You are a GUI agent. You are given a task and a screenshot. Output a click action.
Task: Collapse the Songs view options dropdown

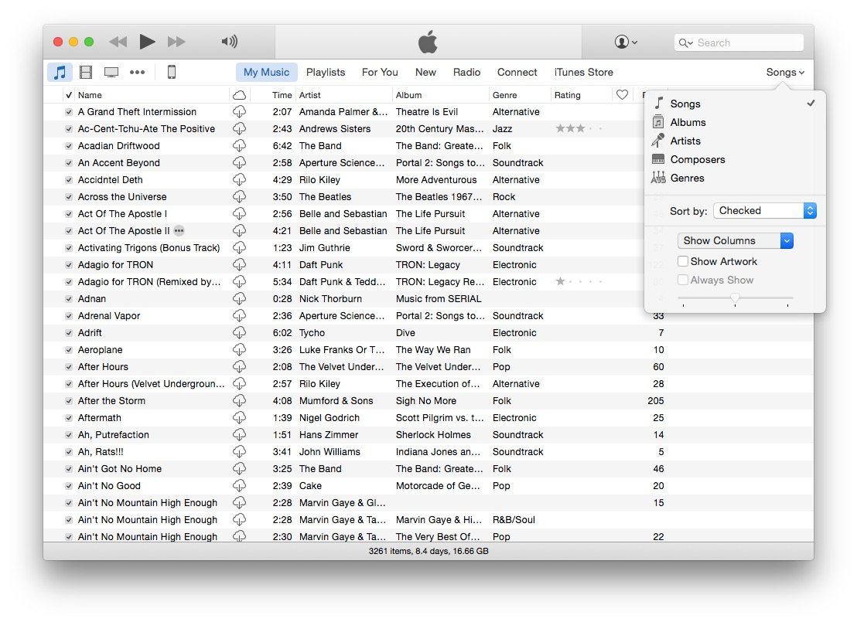(785, 72)
